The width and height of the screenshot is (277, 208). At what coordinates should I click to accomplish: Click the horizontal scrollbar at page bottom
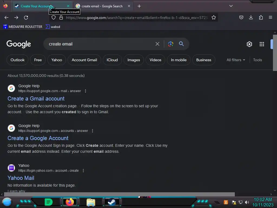pos(119,194)
